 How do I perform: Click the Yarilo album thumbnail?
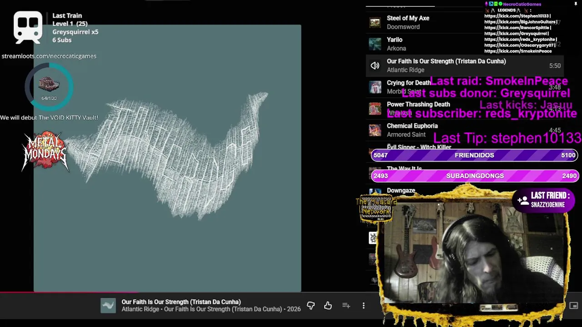[x=375, y=44]
